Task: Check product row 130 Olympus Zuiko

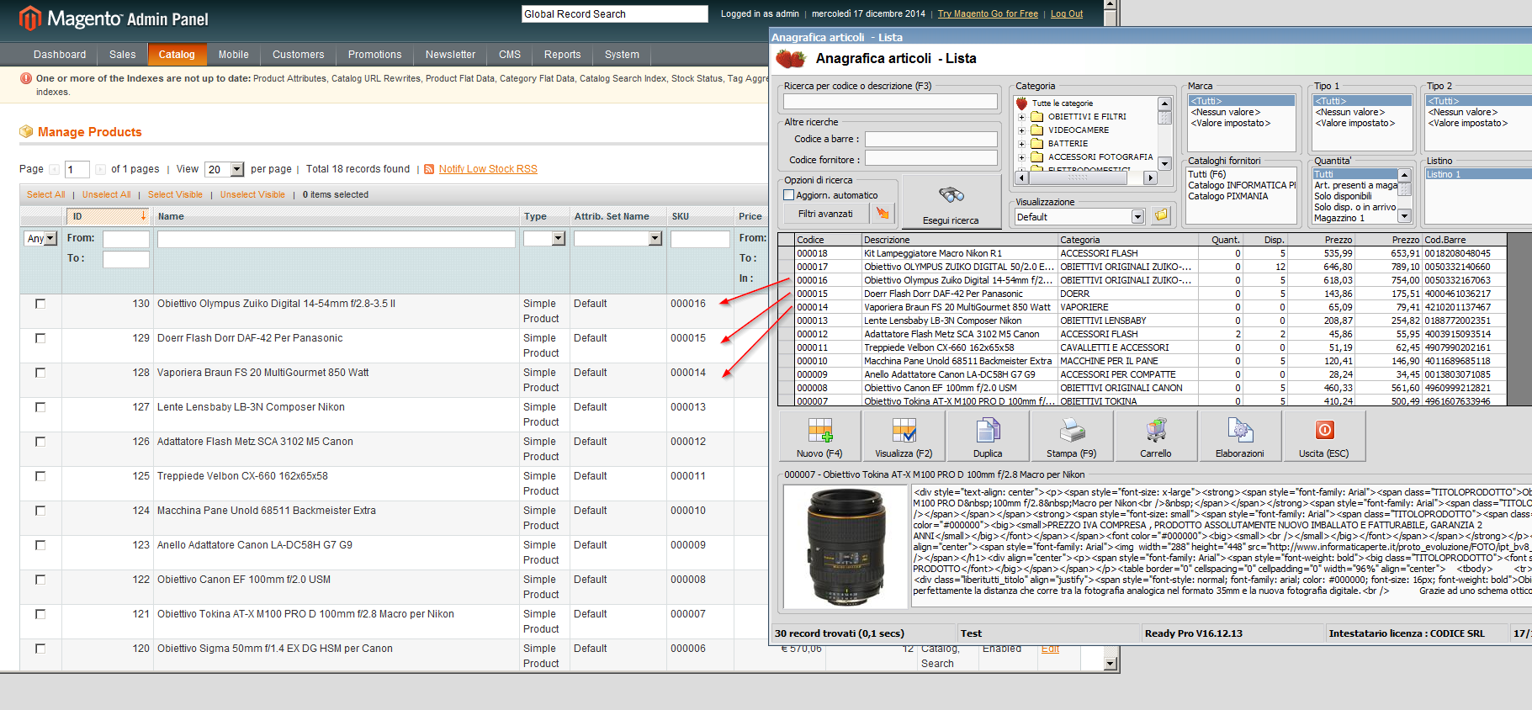Action: (x=40, y=304)
